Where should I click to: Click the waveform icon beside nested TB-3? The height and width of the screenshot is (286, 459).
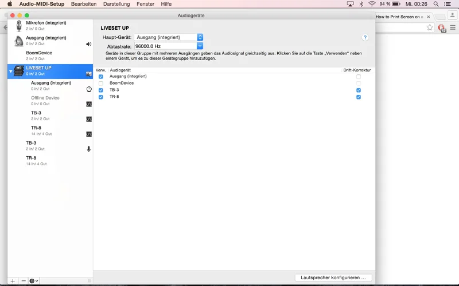click(89, 119)
